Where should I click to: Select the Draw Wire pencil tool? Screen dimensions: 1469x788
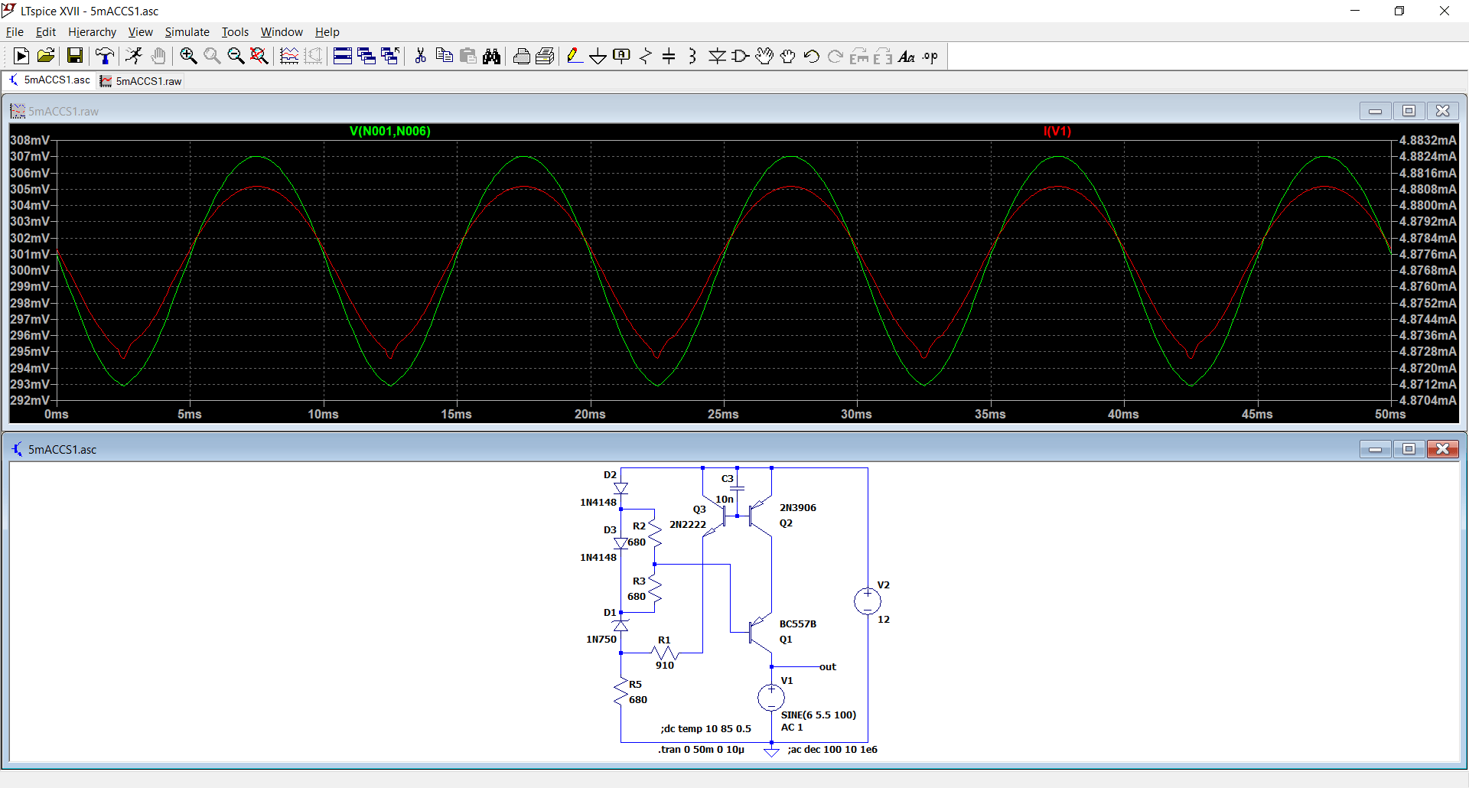tap(575, 56)
